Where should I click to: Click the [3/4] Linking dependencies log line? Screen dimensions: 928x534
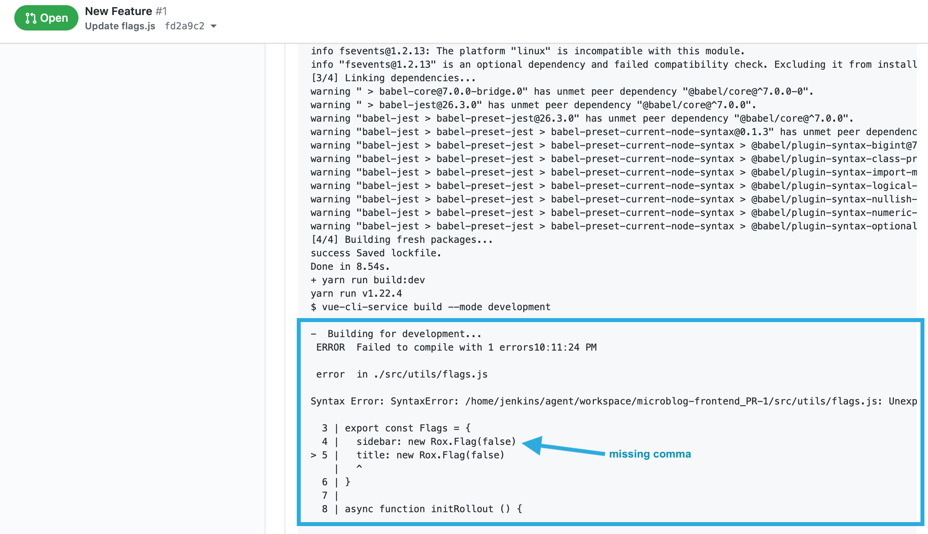click(x=393, y=78)
